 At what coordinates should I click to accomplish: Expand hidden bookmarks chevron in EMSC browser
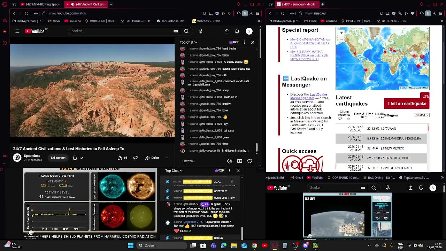point(441,21)
